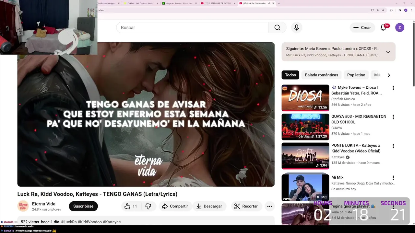Click the Katteyes channel name
Viewport: 415px width, 233px height.
(x=338, y=157)
